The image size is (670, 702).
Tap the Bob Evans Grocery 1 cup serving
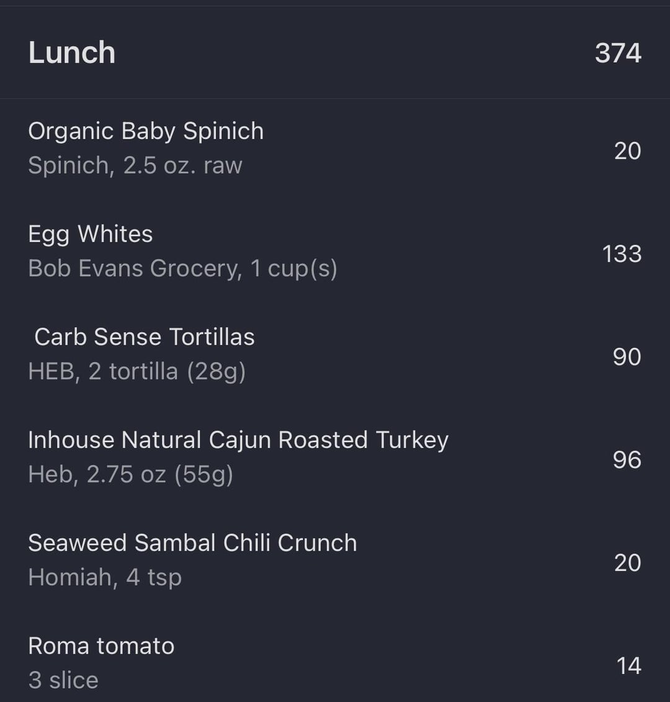(182, 269)
